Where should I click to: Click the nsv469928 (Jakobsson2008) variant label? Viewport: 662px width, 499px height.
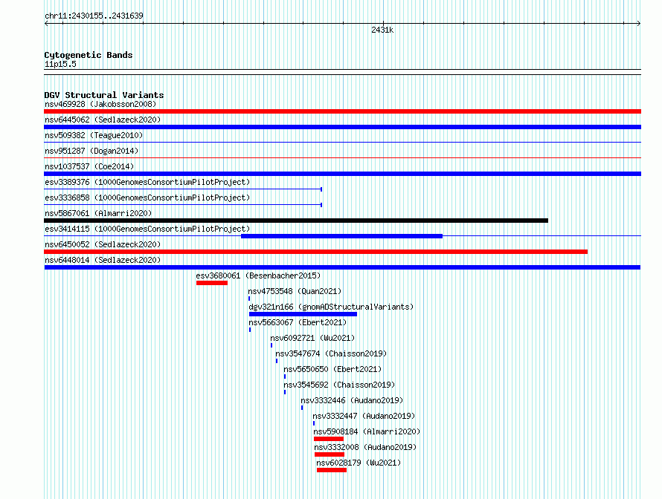coord(100,104)
